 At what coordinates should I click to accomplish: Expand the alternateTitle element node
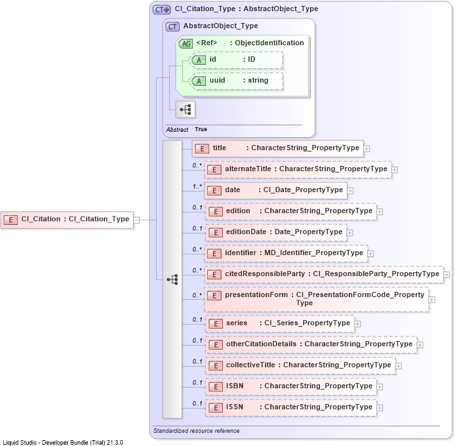coord(395,170)
